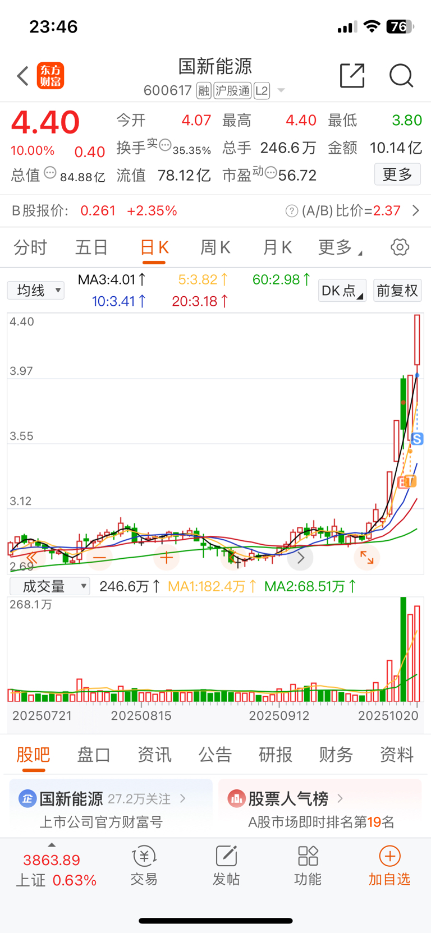Tap the current price 4.40
431x933 pixels.
point(45,122)
